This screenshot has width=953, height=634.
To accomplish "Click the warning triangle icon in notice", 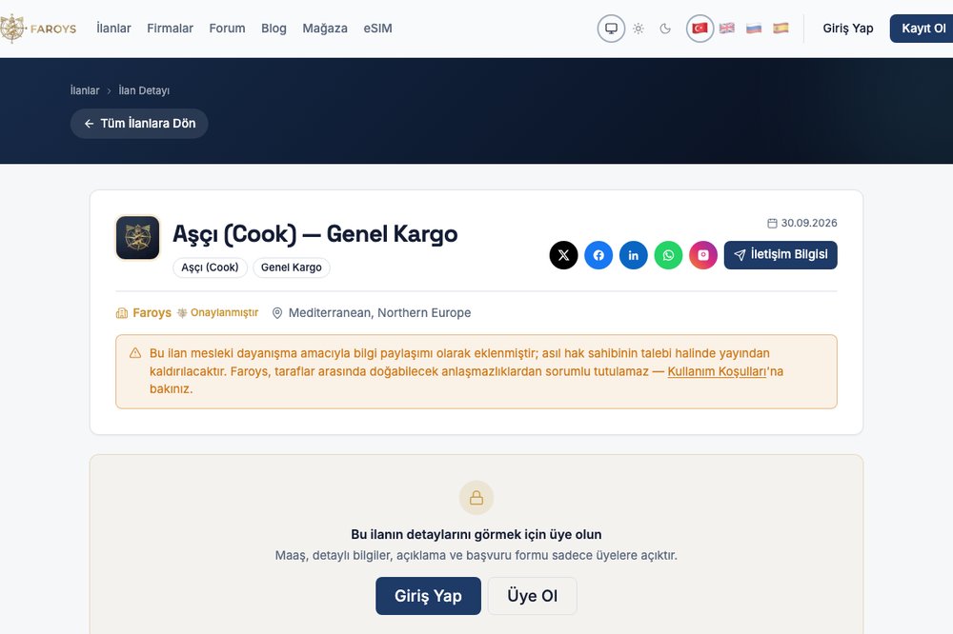I will 135,353.
